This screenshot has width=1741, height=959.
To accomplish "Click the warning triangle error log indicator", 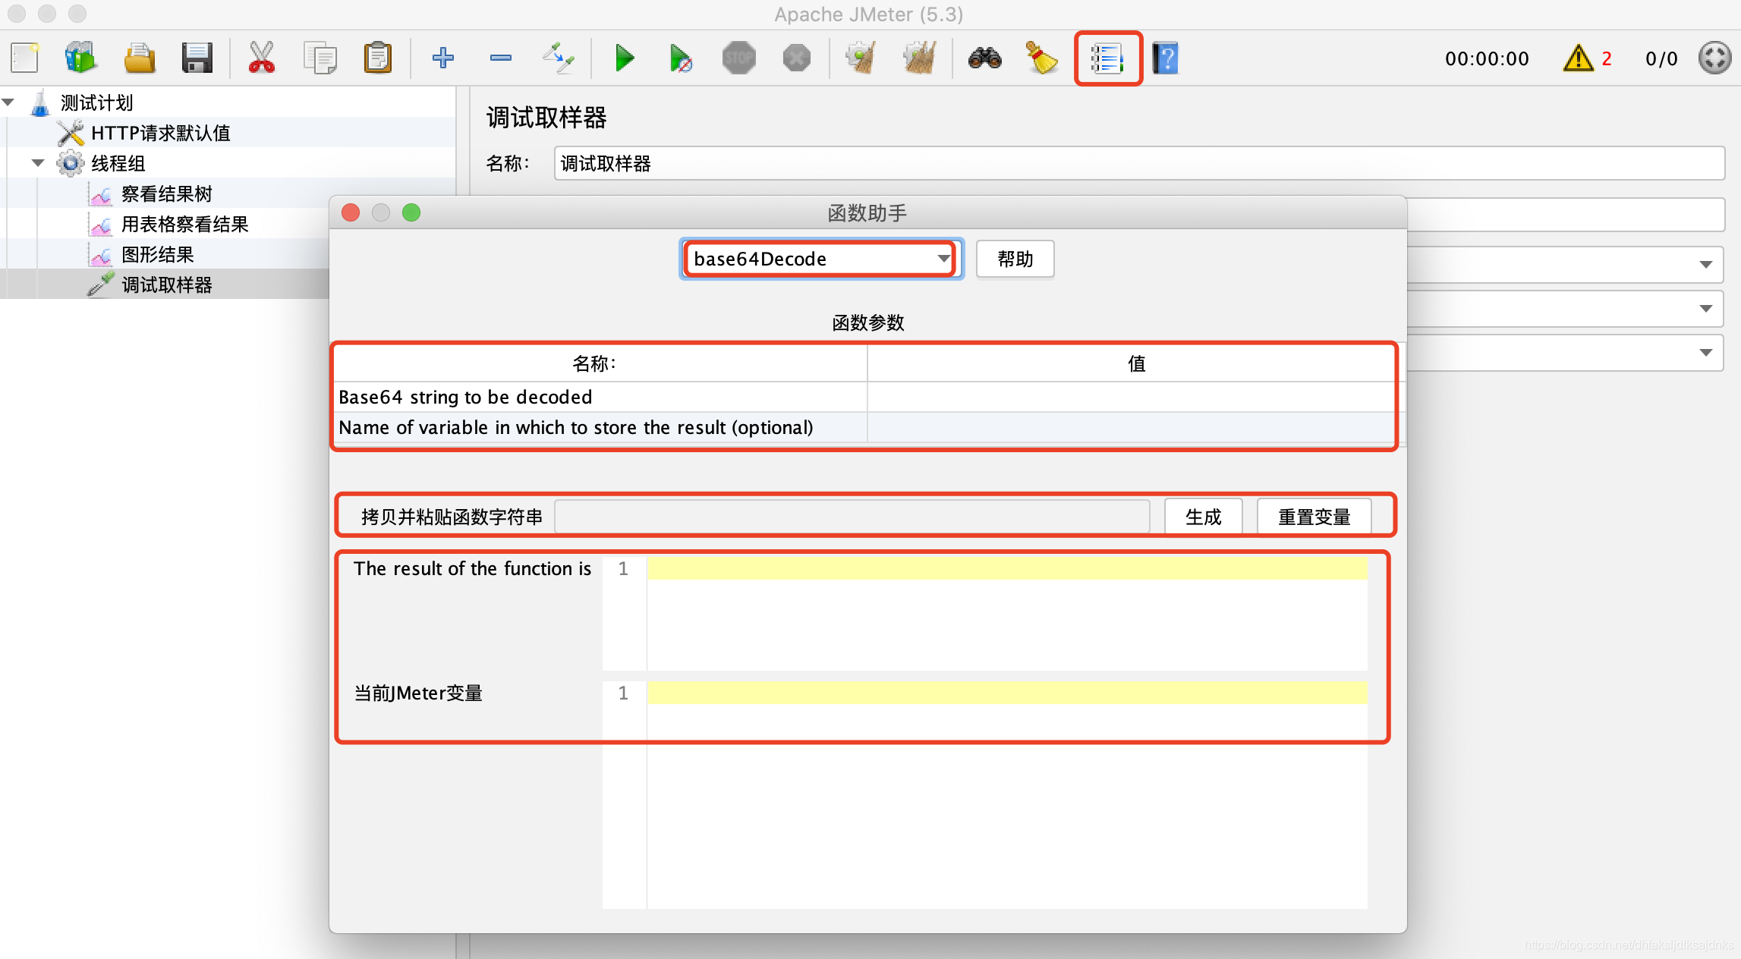I will (1578, 58).
